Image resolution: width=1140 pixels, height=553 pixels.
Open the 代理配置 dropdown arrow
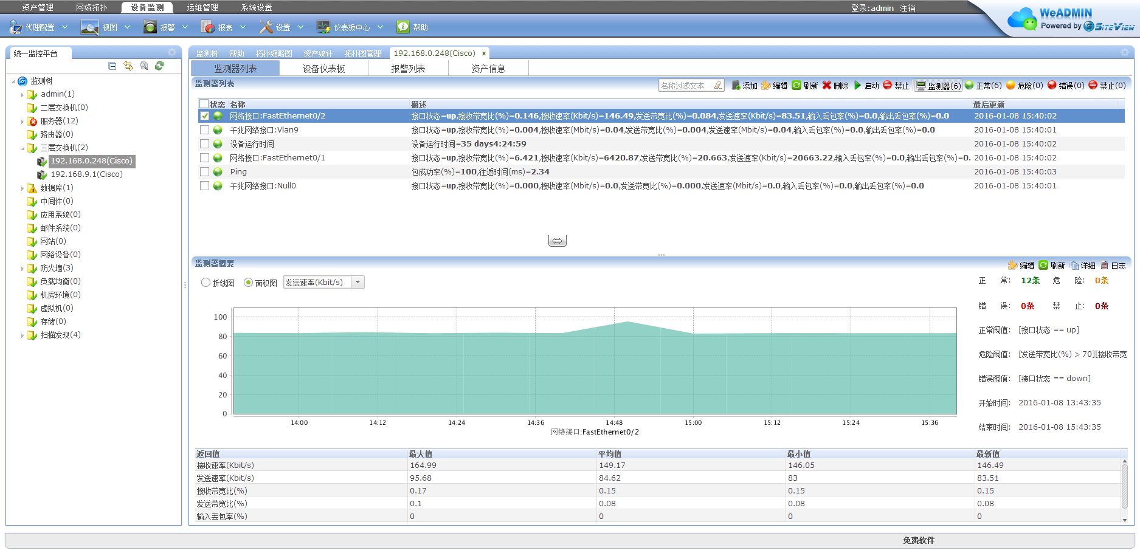pyautogui.click(x=64, y=27)
